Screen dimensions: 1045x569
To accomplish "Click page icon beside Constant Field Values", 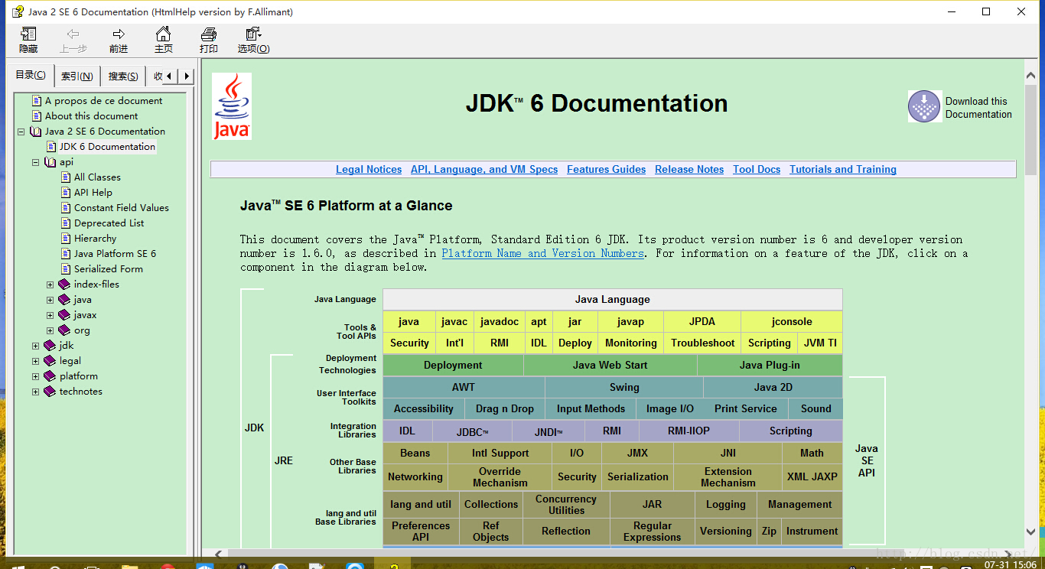I will (67, 208).
